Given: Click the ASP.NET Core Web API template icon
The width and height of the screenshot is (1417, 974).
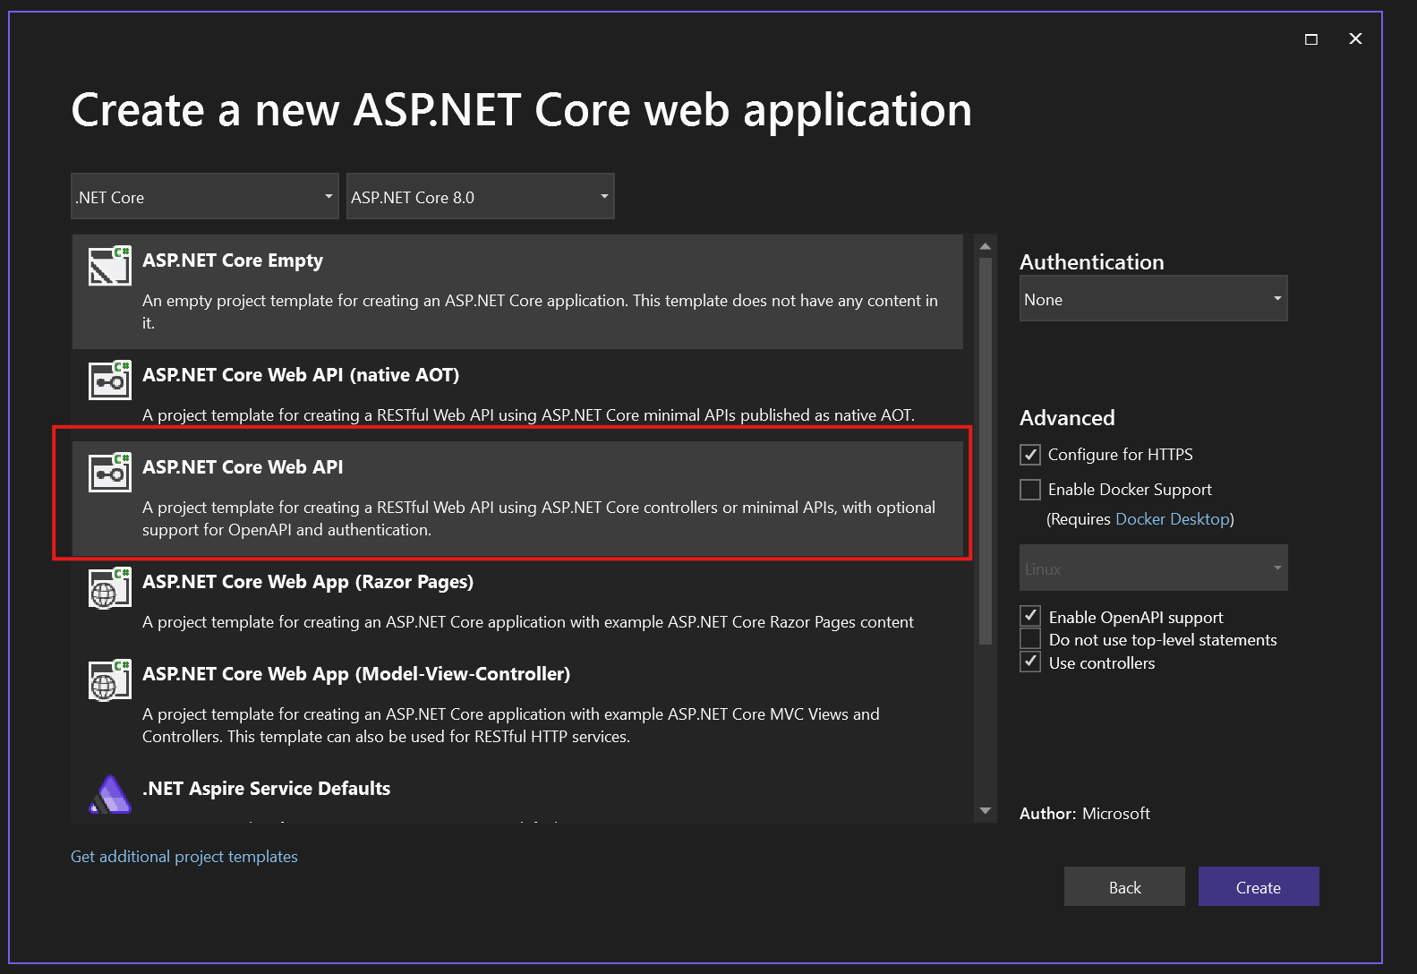Looking at the screenshot, I should 109,472.
